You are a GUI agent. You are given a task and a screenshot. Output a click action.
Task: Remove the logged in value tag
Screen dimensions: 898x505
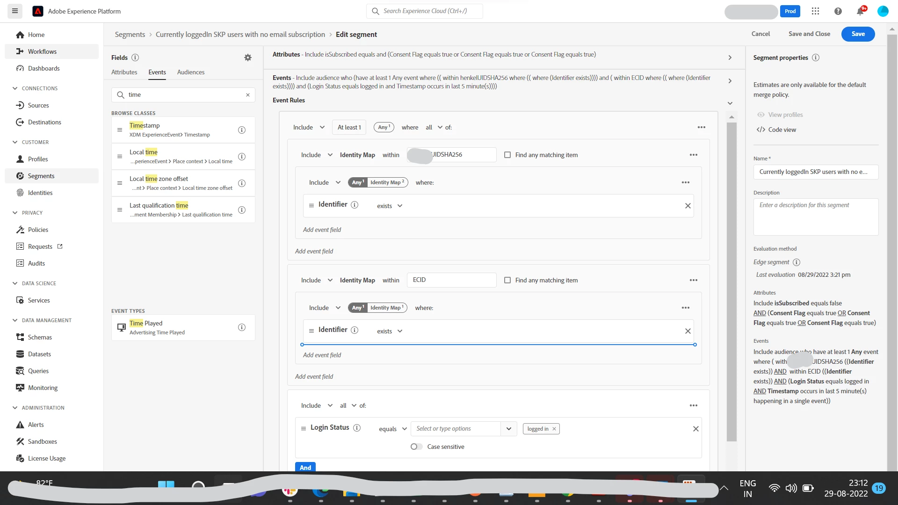(x=554, y=429)
